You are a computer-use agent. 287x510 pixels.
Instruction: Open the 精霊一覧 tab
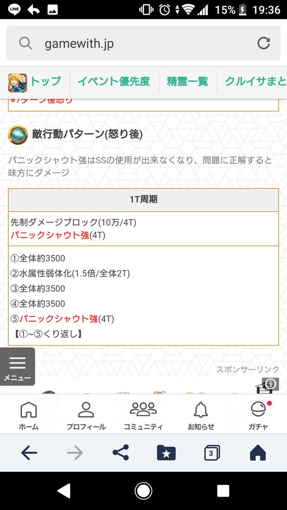tap(187, 81)
